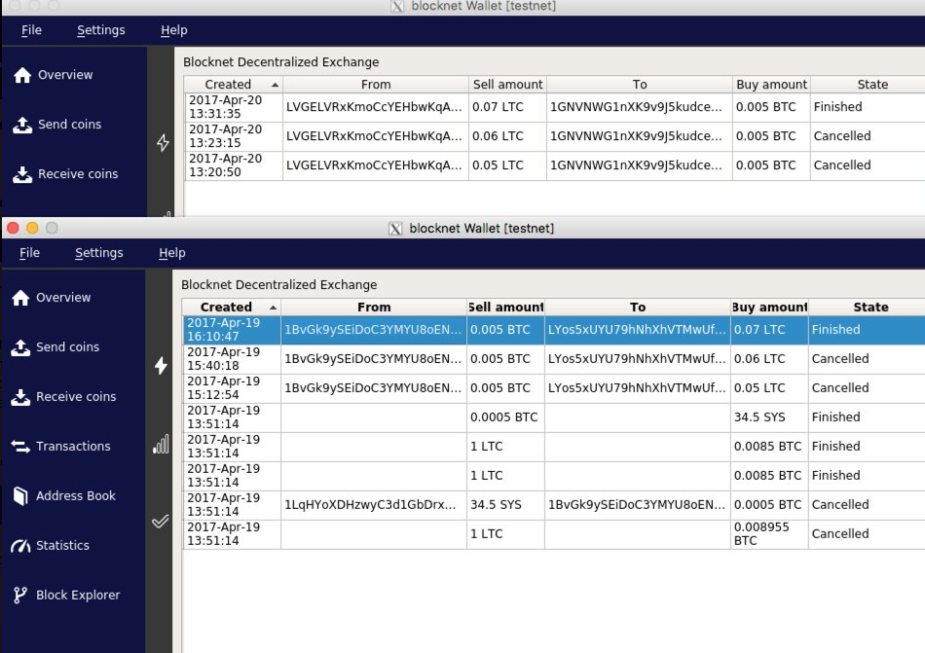Viewport: 925px width, 653px height.
Task: Select Send coins in the lower wallet
Action: [55, 347]
